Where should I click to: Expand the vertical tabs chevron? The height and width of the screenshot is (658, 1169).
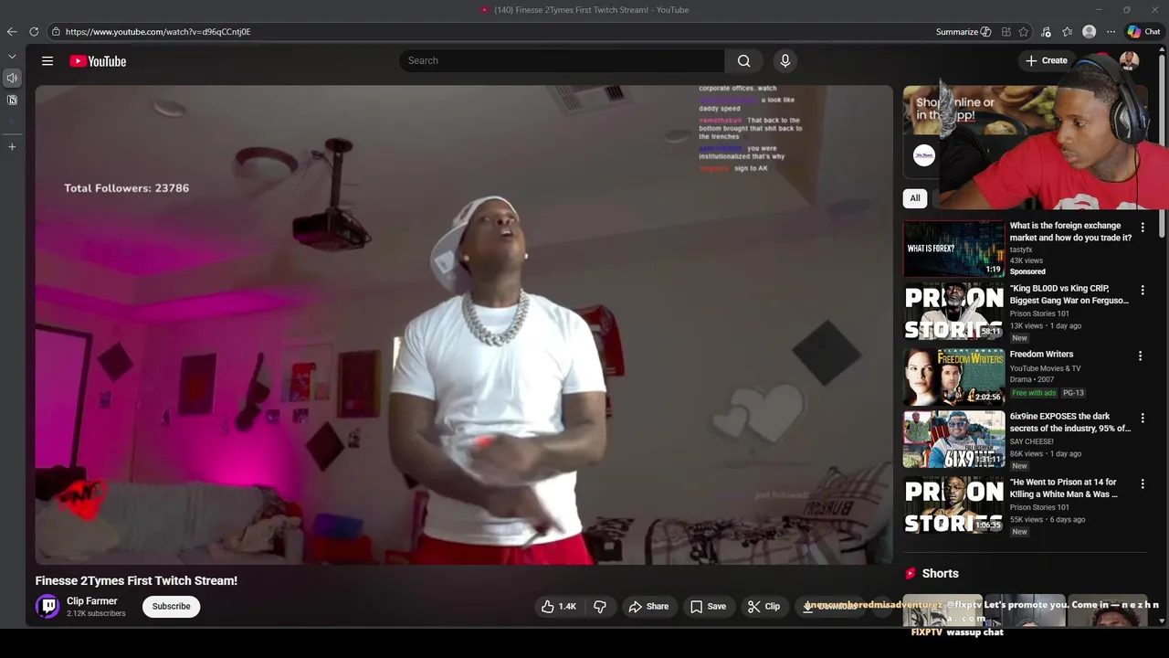click(12, 57)
